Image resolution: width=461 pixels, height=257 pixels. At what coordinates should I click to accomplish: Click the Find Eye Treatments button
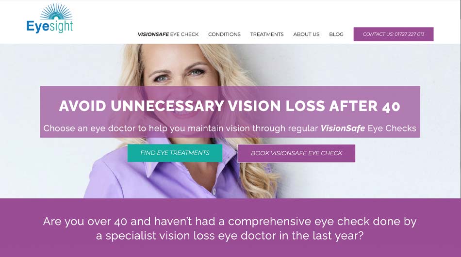coord(175,153)
